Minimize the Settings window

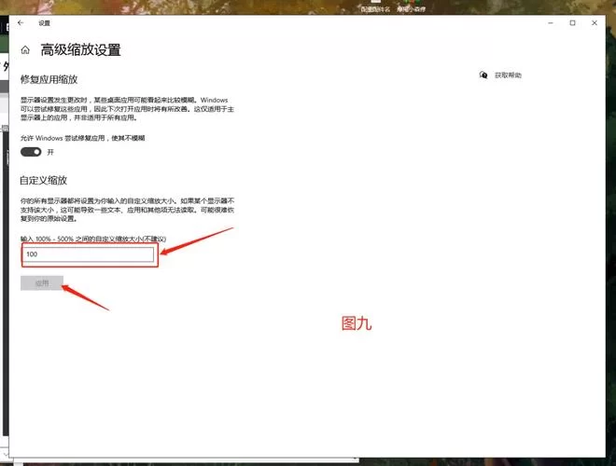(x=551, y=23)
